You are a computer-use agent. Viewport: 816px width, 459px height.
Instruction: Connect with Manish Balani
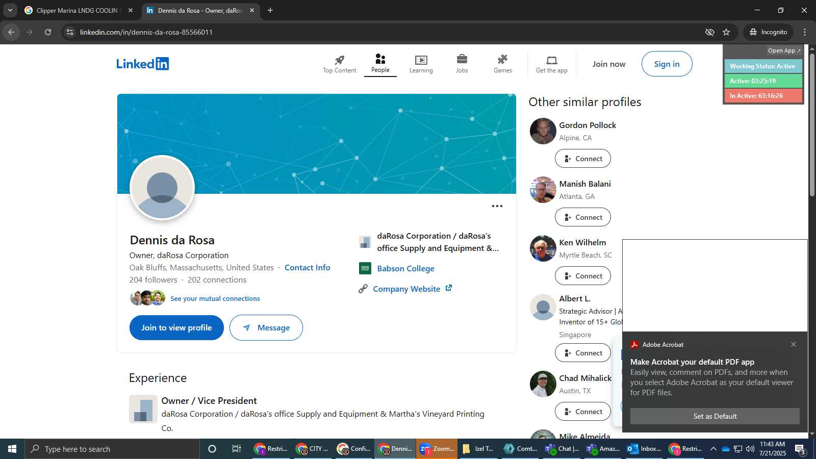tap(583, 217)
